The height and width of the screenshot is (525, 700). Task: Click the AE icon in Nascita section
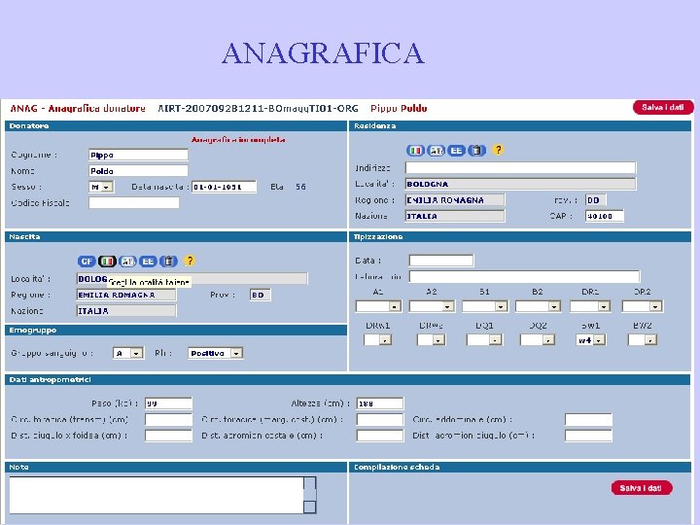(x=127, y=262)
